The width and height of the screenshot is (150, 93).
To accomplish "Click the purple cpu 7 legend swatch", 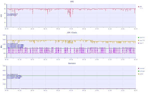I will 138,43.
